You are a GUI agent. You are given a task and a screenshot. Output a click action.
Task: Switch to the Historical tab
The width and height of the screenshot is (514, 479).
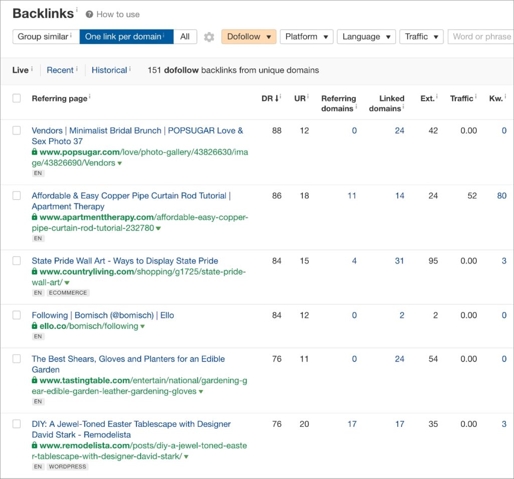(109, 70)
